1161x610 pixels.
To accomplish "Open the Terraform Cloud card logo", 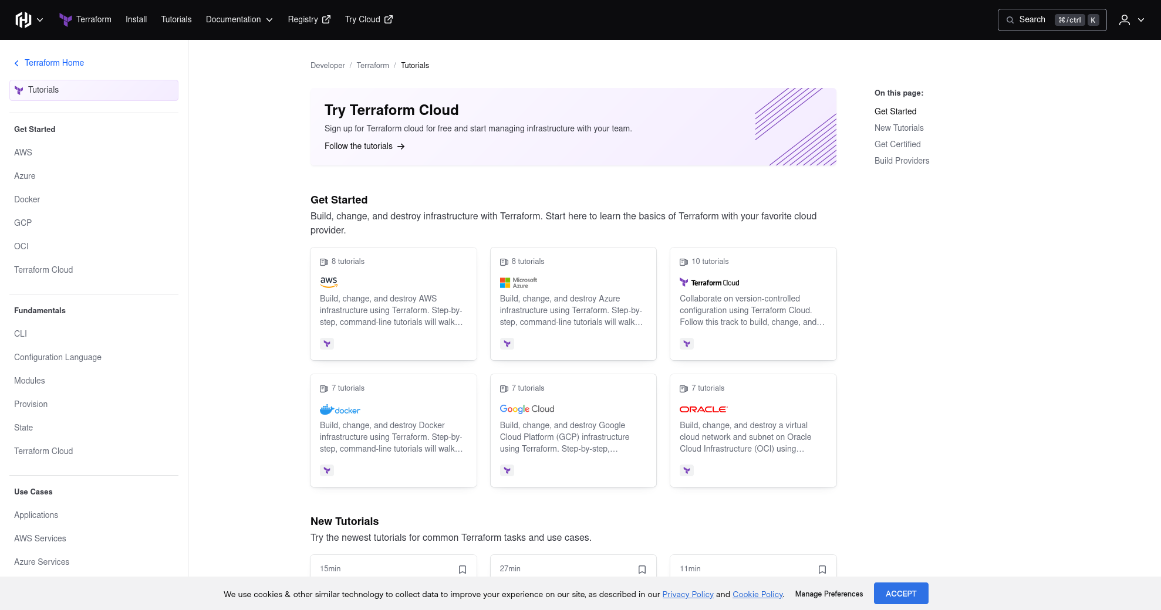I will [709, 283].
